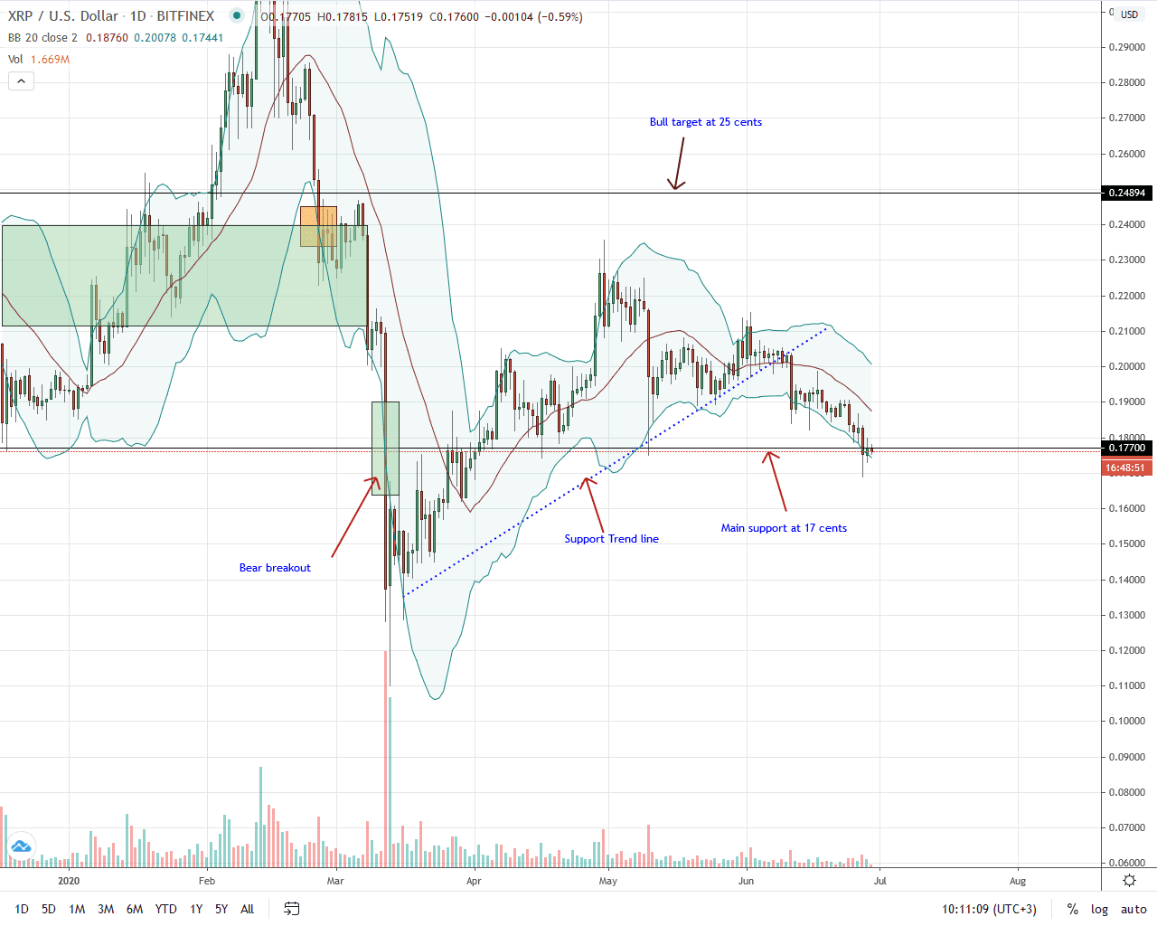Select the 1Y time range

[196, 909]
